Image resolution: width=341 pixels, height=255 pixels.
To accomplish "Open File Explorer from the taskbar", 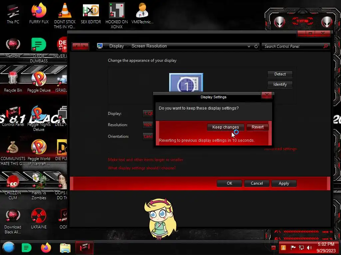I will (x=65, y=248).
